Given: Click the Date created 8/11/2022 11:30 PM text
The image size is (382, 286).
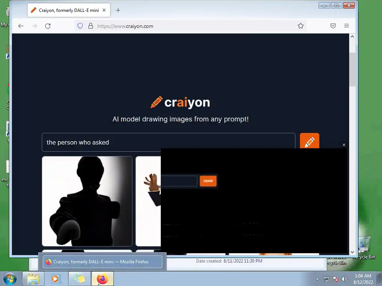Looking at the screenshot, I should pyautogui.click(x=229, y=261).
